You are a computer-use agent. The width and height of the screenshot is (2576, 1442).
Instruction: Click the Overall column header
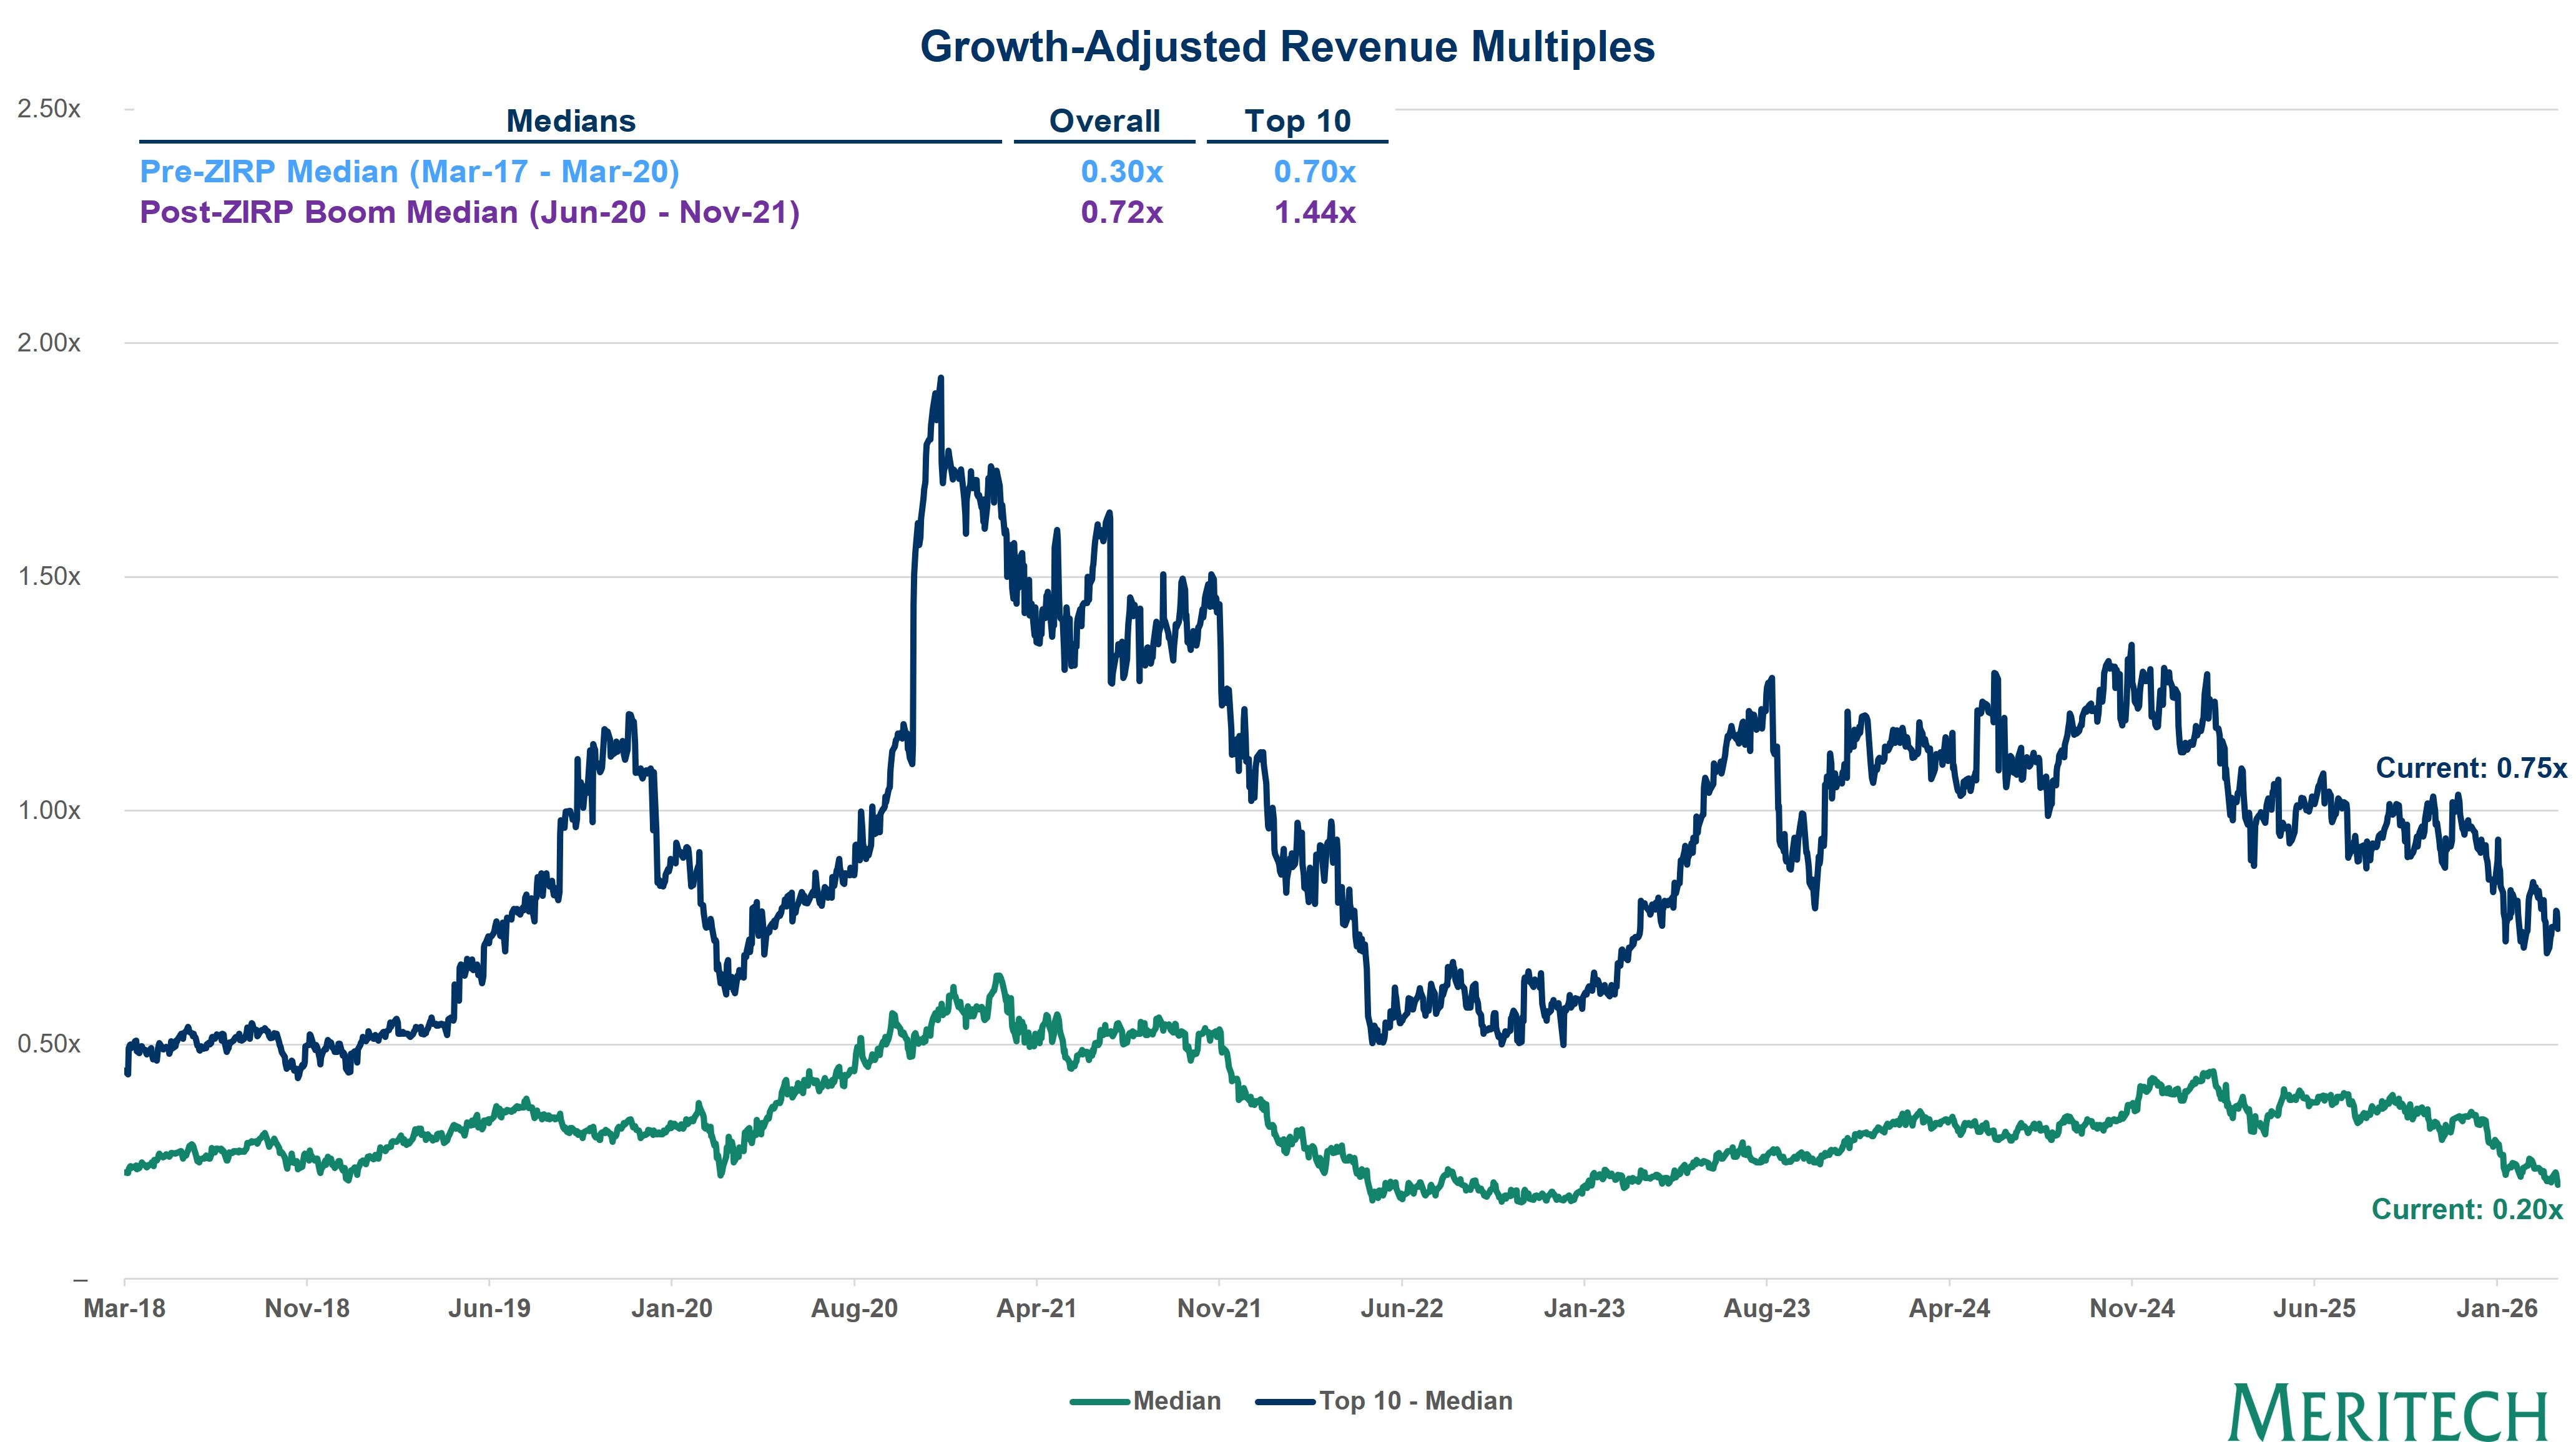tap(1104, 121)
